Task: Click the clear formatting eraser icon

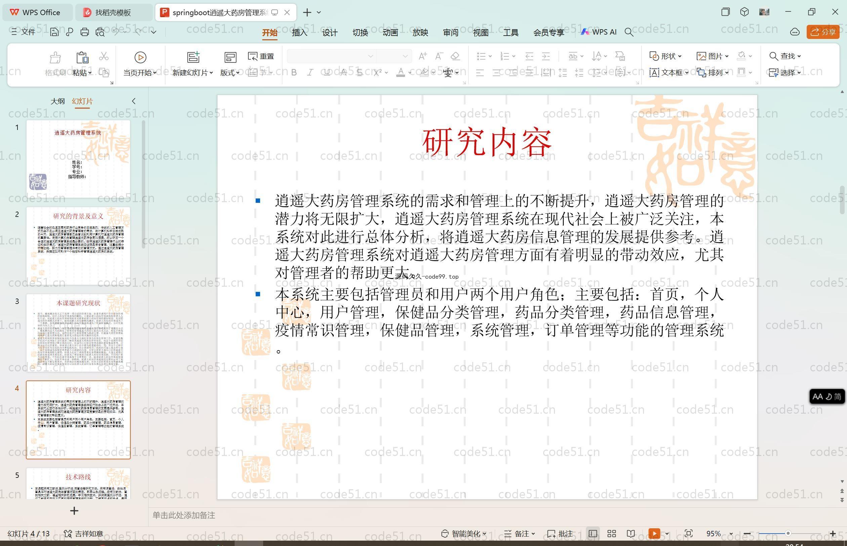Action: click(455, 56)
